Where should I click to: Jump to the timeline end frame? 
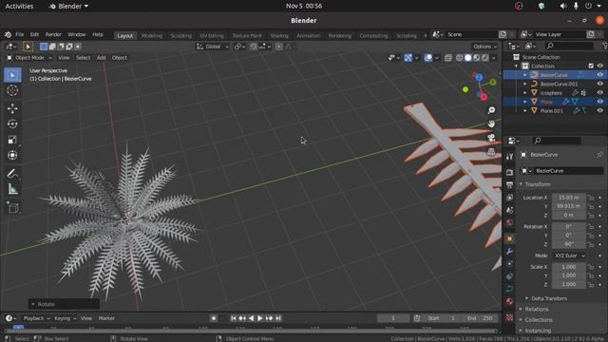278,318
